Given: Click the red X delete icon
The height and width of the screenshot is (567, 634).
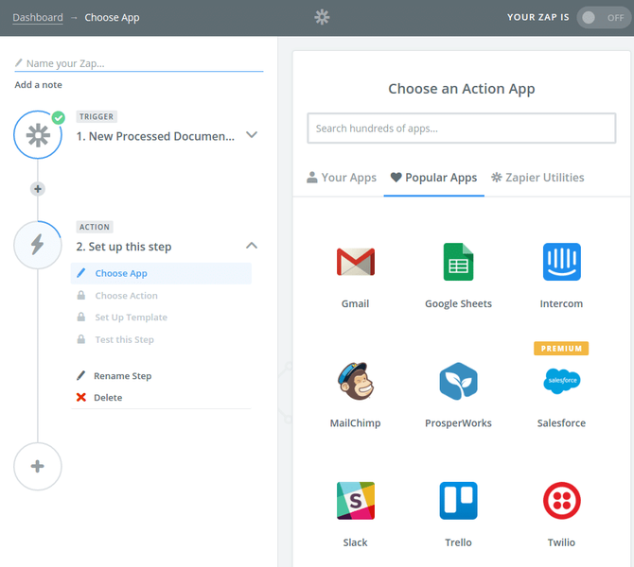Looking at the screenshot, I should (81, 398).
